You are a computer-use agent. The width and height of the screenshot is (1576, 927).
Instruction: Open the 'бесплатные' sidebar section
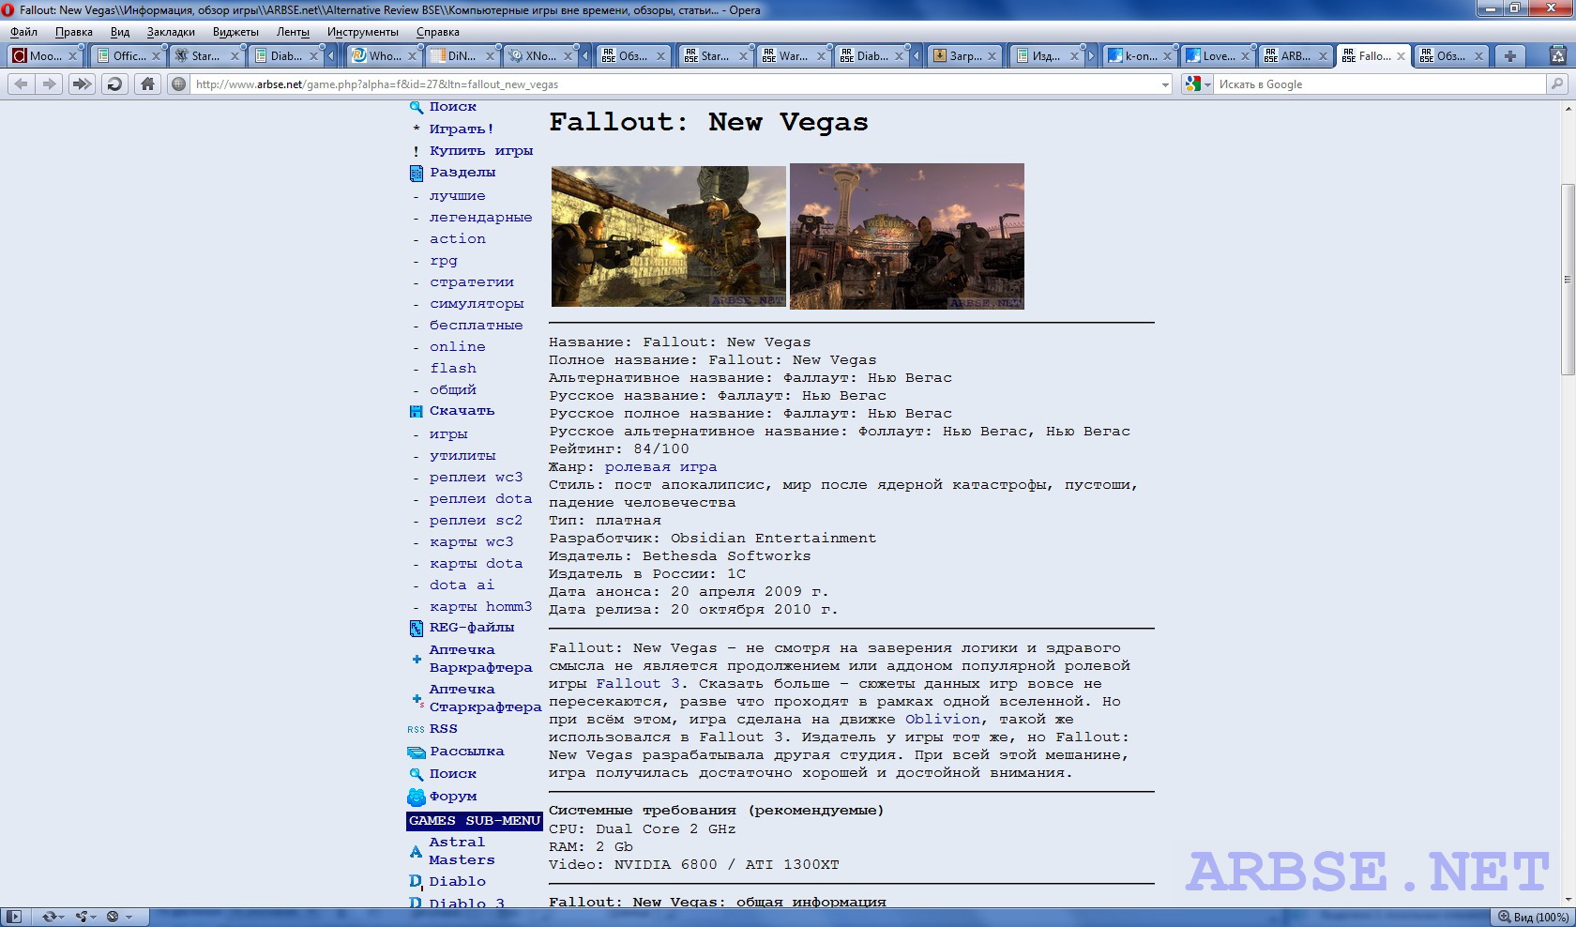476,326
